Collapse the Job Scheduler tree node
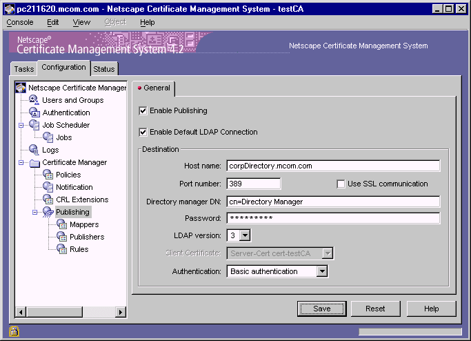Image resolution: width=471 pixels, height=341 pixels. (x=21, y=125)
